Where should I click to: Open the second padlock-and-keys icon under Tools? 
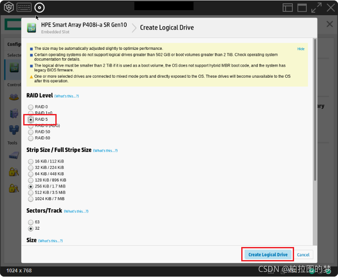pyautogui.click(x=14, y=188)
